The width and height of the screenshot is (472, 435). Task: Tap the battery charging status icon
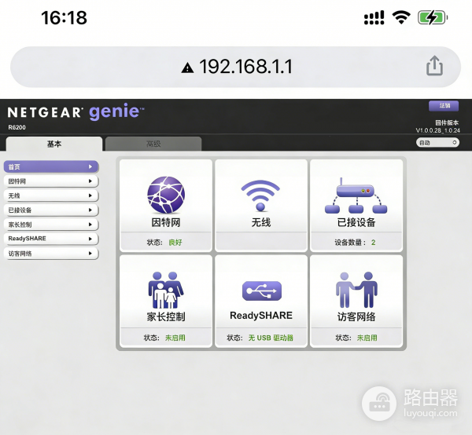coord(432,17)
